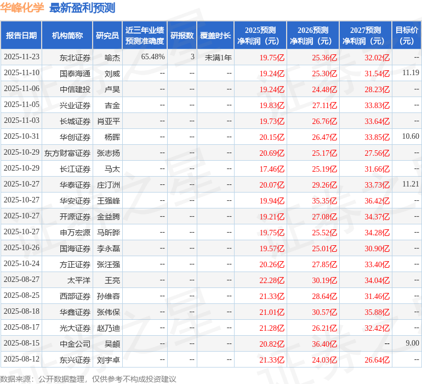Screen dimensions: 422x384
Task: Click analyst name 喻杰
Action: tap(112, 58)
